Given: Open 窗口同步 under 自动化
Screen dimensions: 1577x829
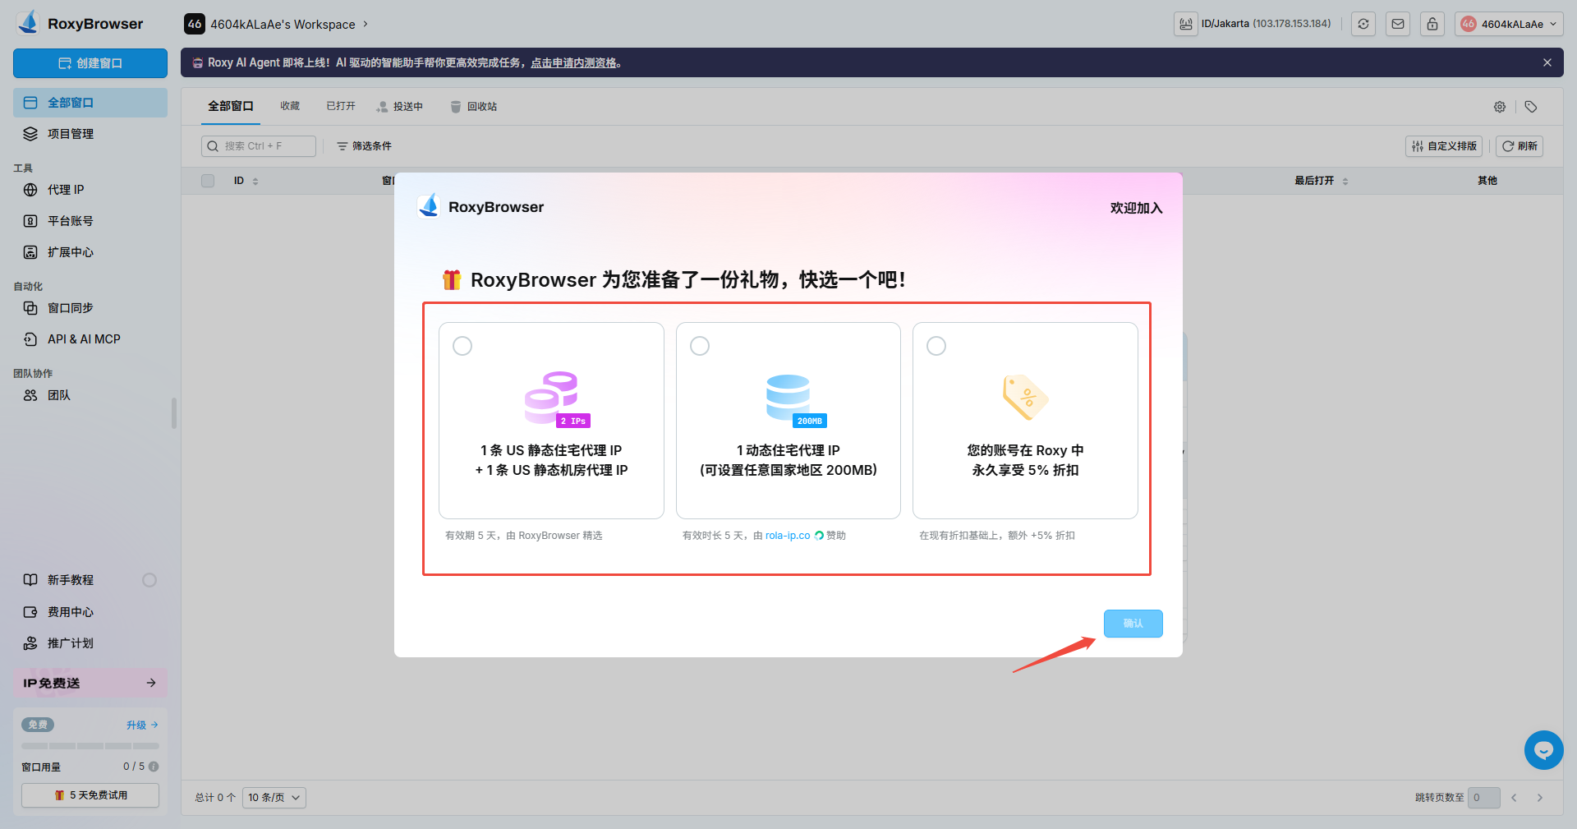Looking at the screenshot, I should click(x=69, y=308).
